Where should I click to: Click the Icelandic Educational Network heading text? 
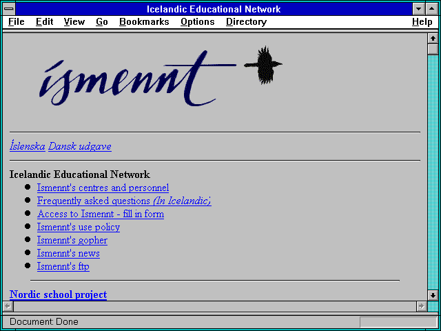pos(80,174)
